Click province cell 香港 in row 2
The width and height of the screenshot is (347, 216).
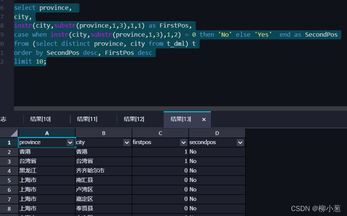click(x=47, y=152)
